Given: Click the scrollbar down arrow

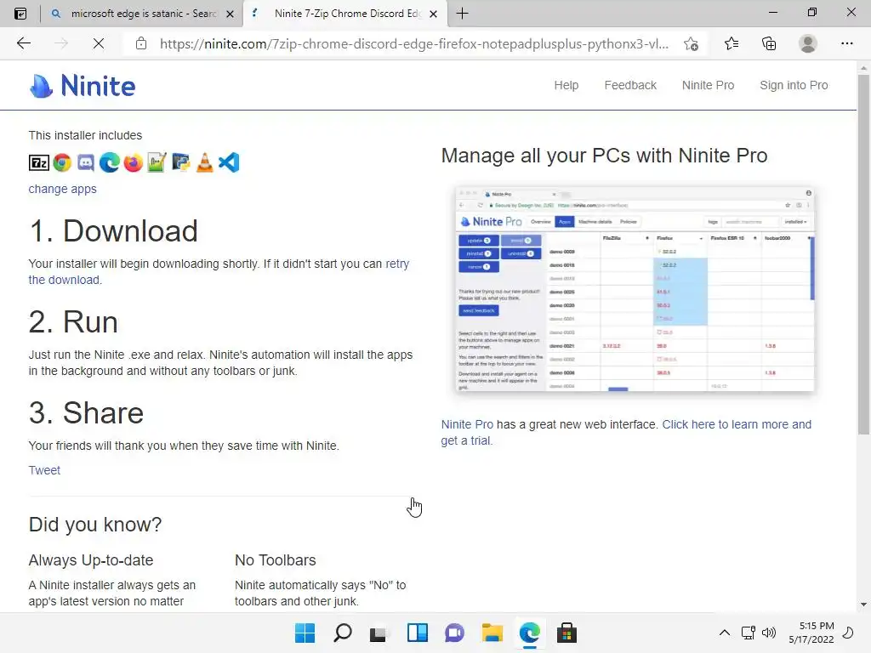Looking at the screenshot, I should pyautogui.click(x=863, y=605).
